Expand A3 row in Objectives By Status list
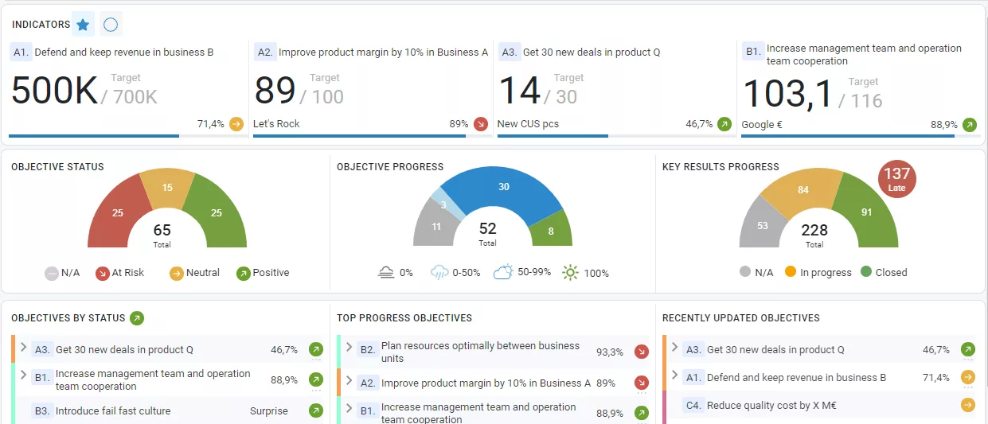The height and width of the screenshot is (424, 988). pos(24,348)
